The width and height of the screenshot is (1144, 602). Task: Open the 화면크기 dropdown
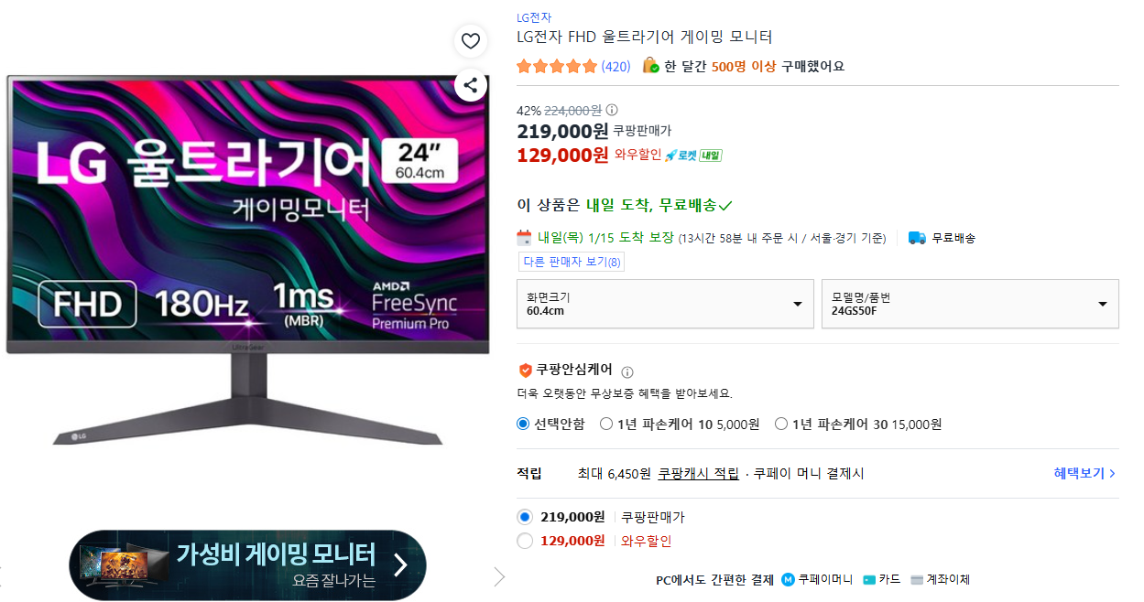tap(665, 304)
